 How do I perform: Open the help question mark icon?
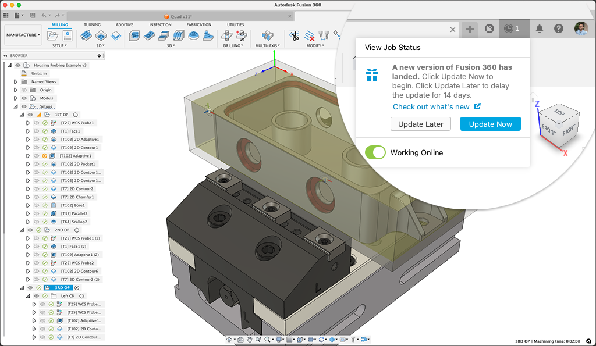coord(558,28)
